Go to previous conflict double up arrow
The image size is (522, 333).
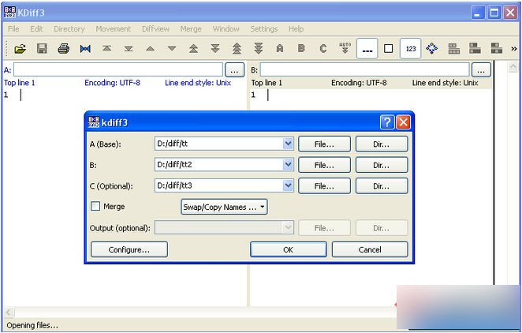pos(193,49)
